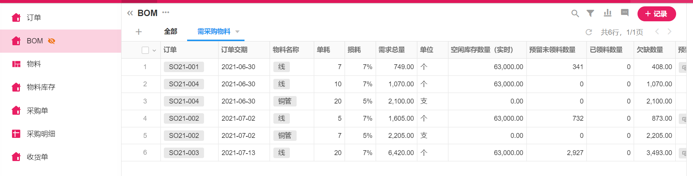
Task: Collapse sidebar with double-chevron icon
Action: [x=130, y=13]
